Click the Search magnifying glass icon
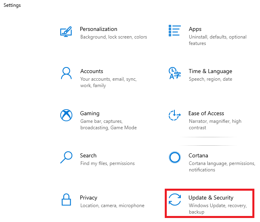 tap(66, 157)
